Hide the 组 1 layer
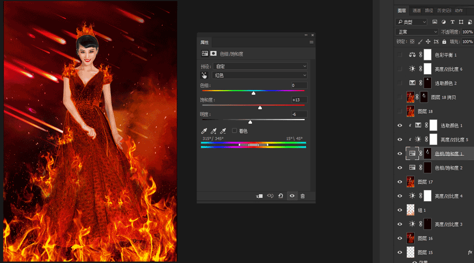 [400, 210]
